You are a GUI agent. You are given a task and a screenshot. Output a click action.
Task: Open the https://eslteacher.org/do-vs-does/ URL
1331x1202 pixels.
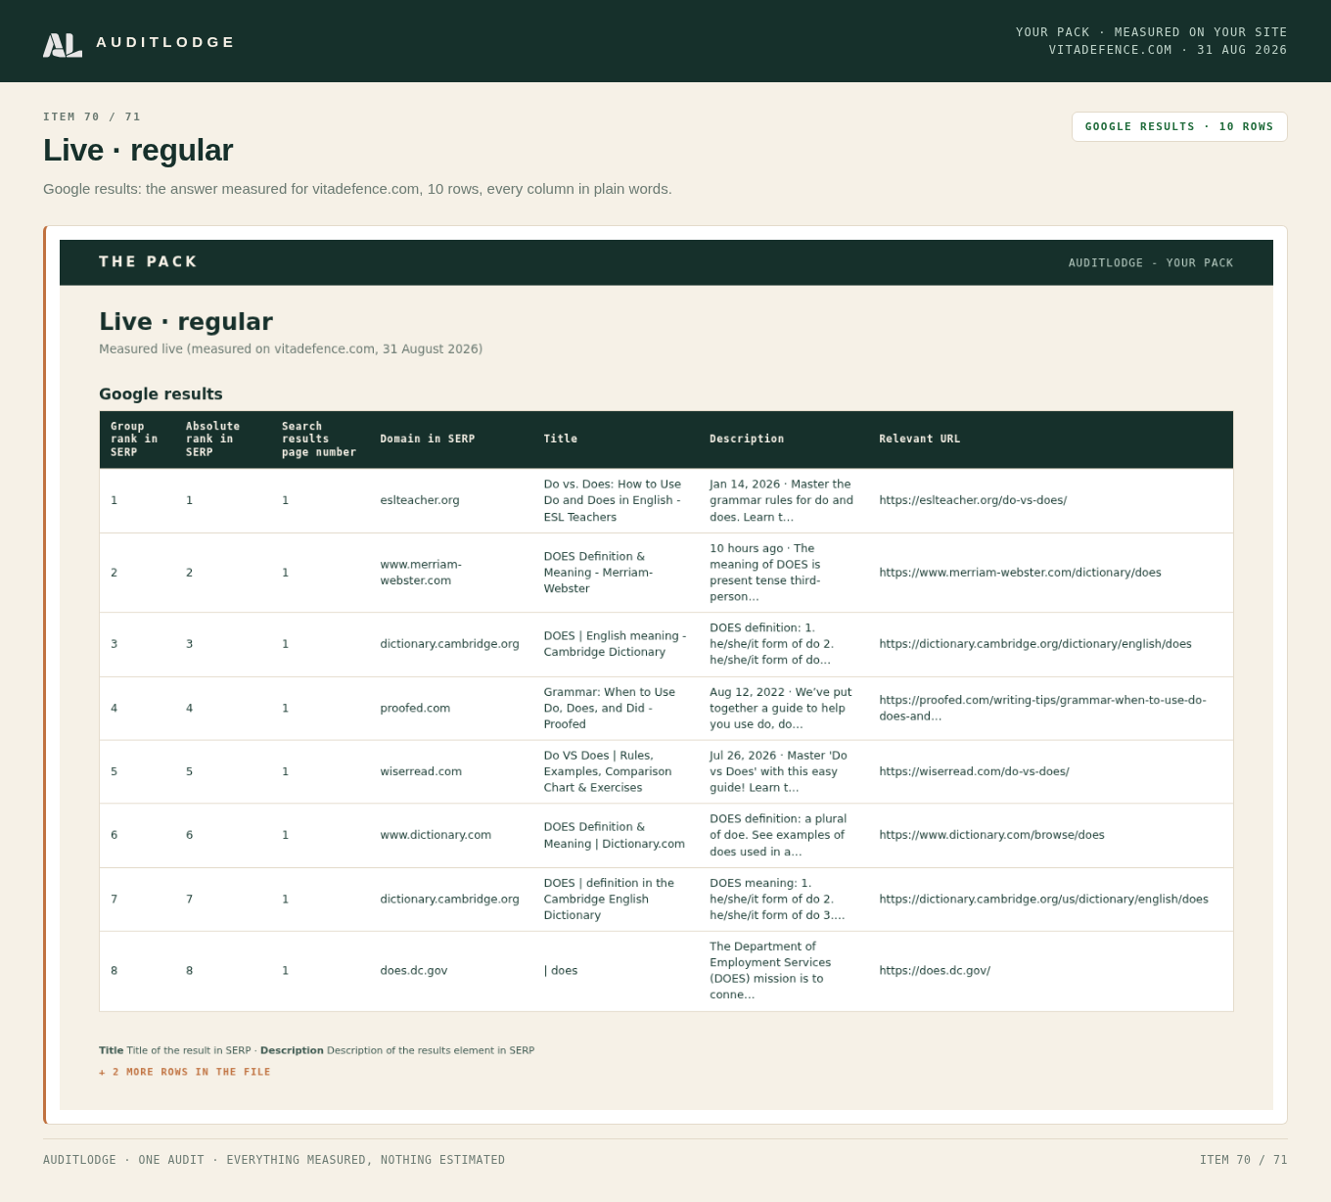tap(973, 500)
